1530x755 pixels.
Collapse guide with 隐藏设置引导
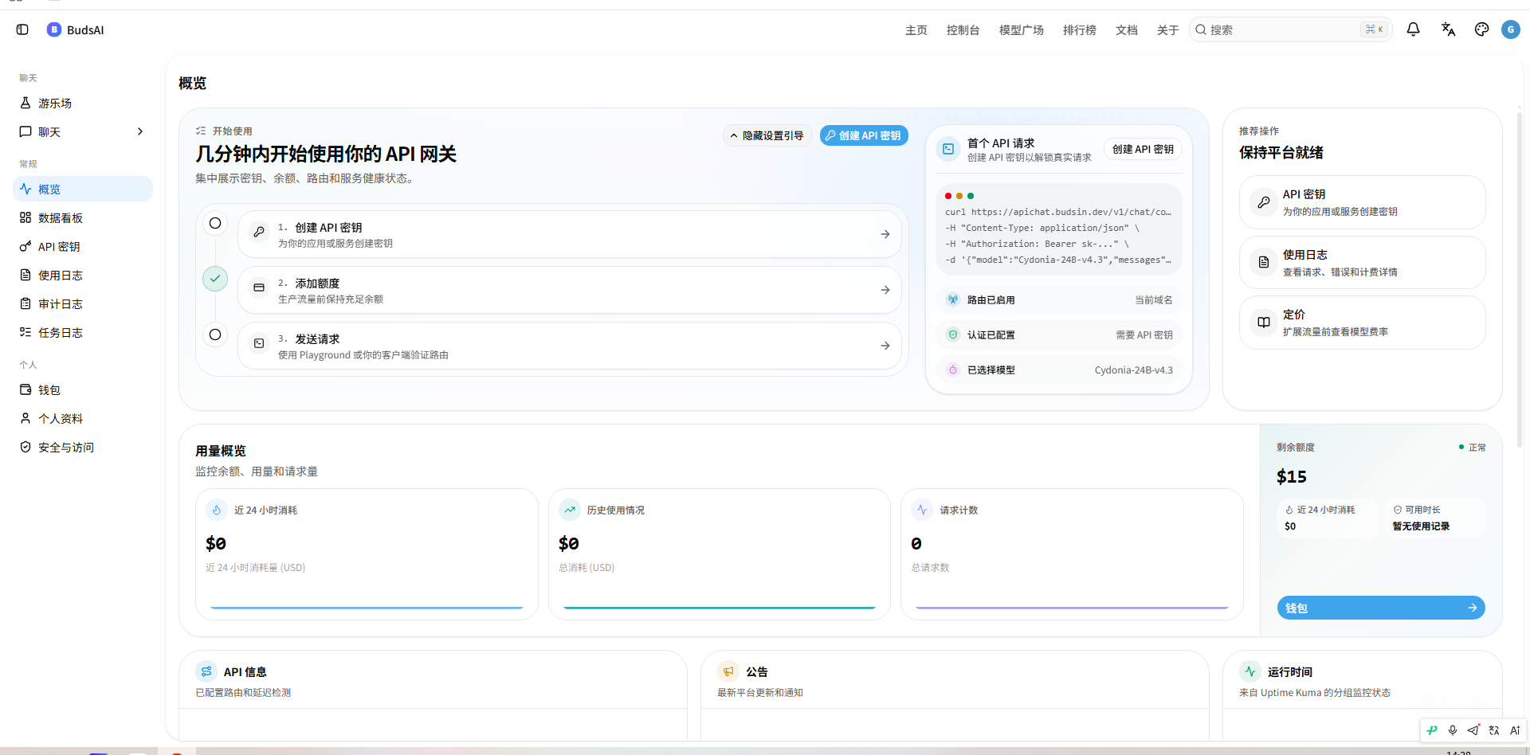pos(767,135)
